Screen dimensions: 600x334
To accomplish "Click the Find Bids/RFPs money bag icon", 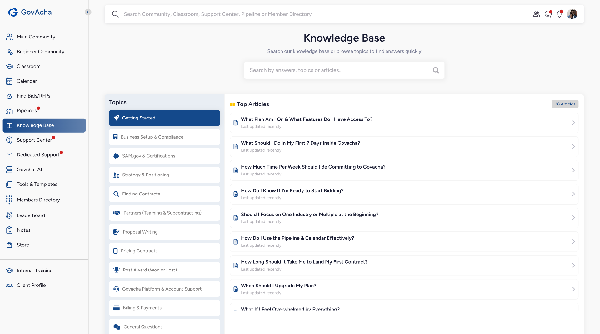I will pos(9,96).
